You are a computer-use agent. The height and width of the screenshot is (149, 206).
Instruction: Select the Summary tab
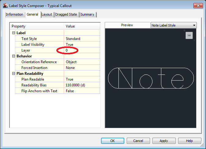point(87,15)
